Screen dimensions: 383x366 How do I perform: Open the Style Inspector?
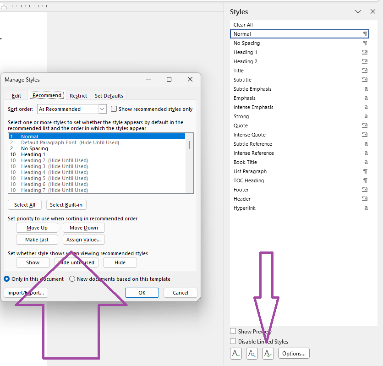(252, 353)
